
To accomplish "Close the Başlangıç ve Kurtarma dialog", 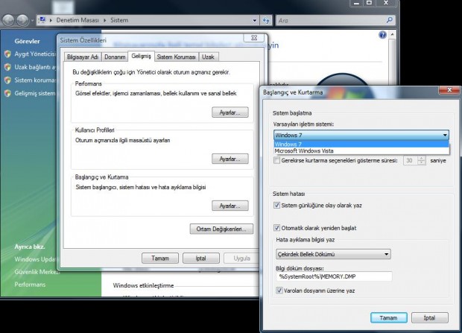I will click(449, 90).
